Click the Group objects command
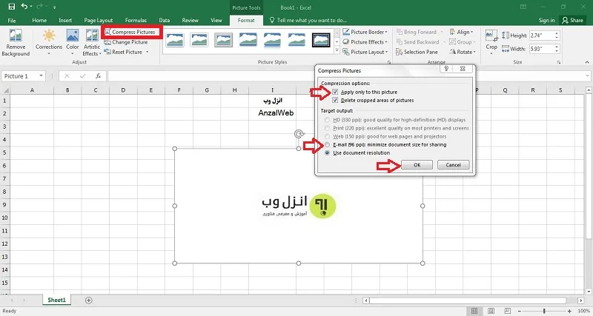 tap(460, 42)
